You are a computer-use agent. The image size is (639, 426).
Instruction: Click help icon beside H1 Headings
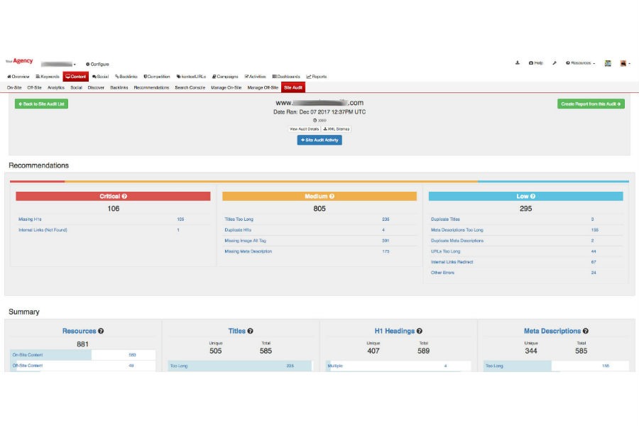[420, 331]
